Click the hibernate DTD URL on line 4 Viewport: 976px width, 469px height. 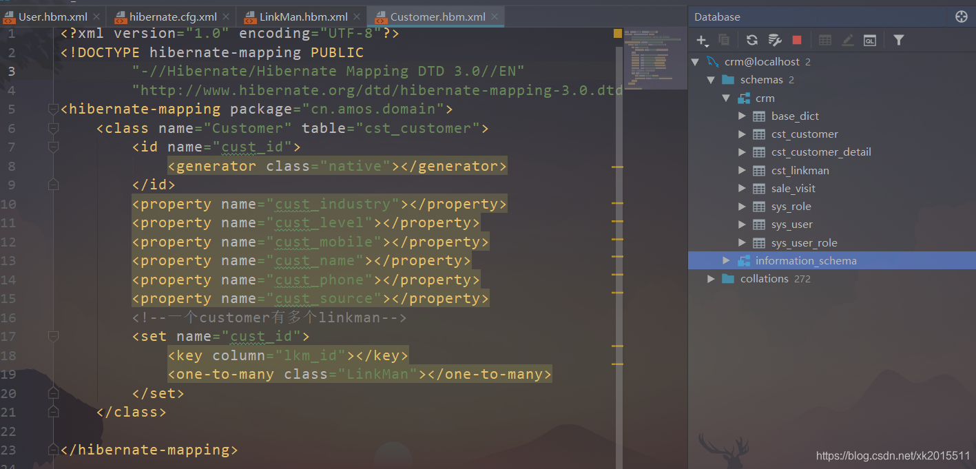[377, 90]
